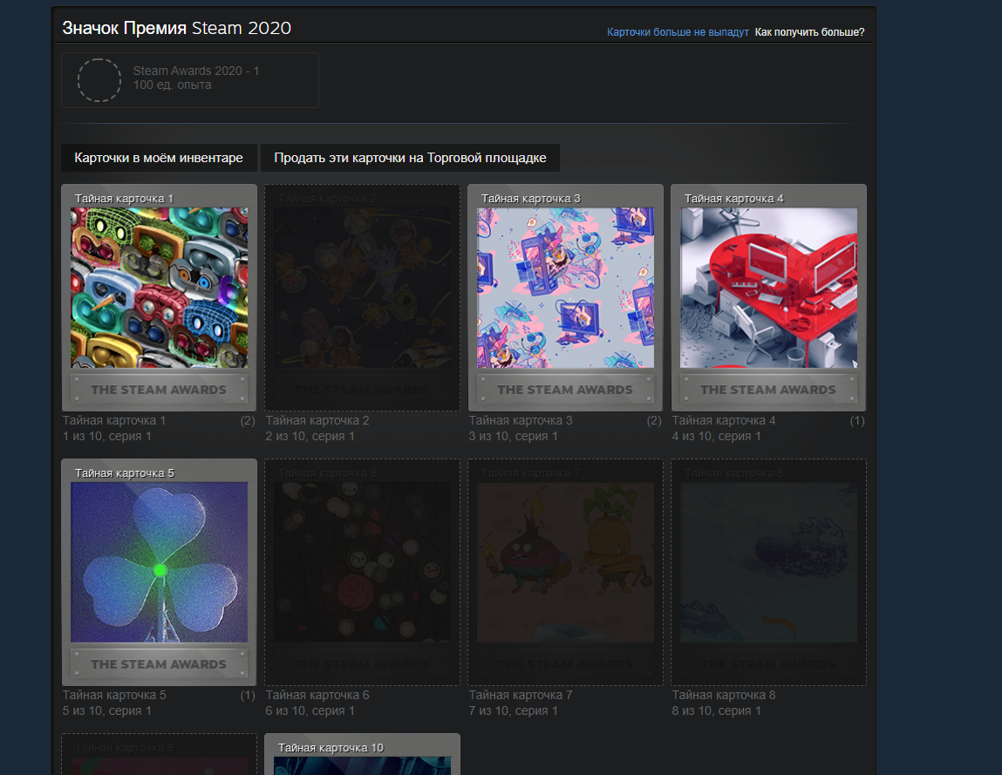Click '2 из 10, серия 1' text
This screenshot has width=1002, height=775.
click(310, 437)
